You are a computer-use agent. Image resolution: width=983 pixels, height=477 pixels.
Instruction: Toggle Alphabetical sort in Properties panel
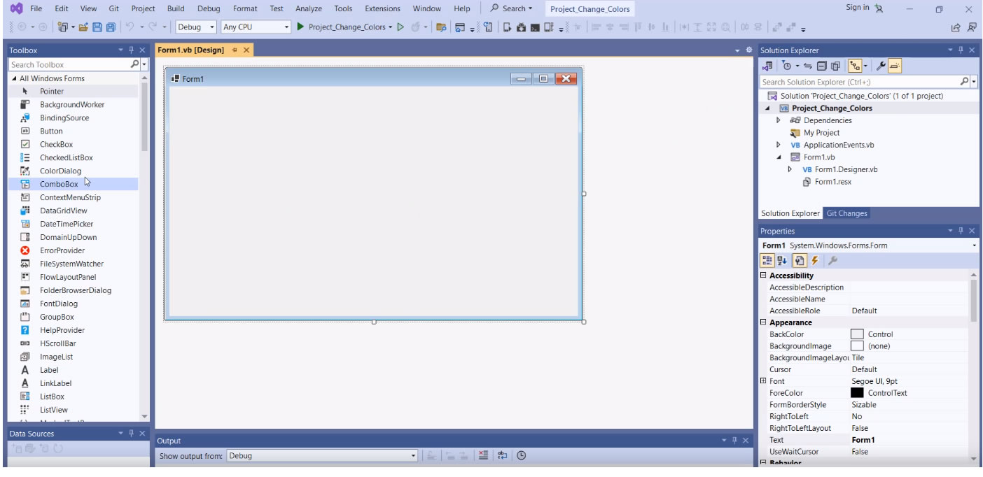click(783, 260)
